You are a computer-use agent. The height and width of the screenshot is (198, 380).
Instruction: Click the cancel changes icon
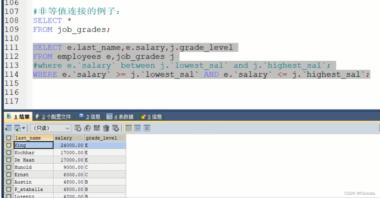(x=115, y=128)
